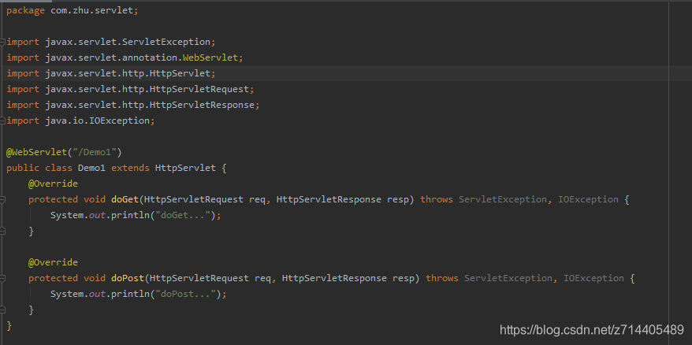Click the "doPost..." string literal
Screen dimensions: 692x345
(186, 294)
